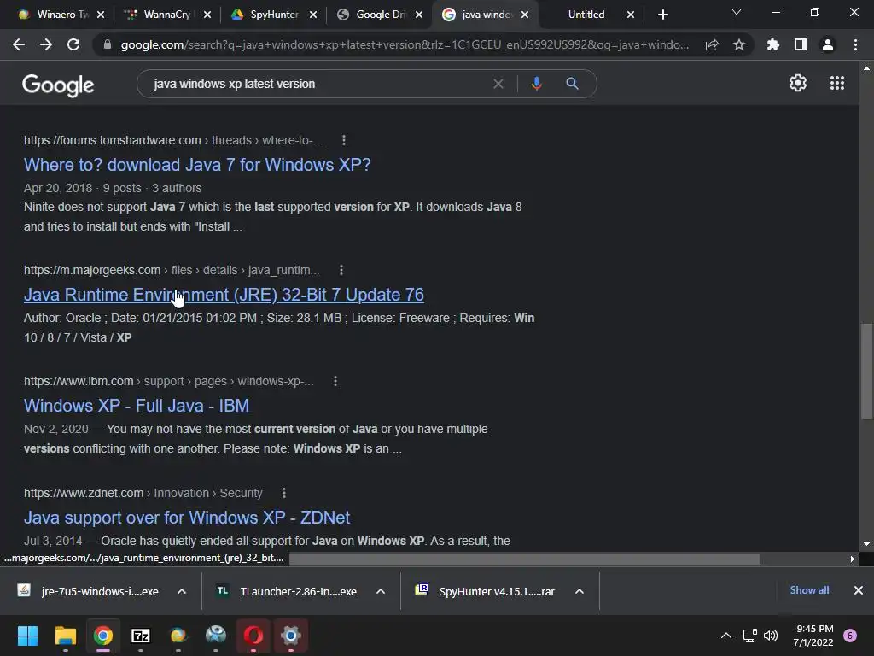
Task: Go back to the previous page
Action: coord(19,44)
